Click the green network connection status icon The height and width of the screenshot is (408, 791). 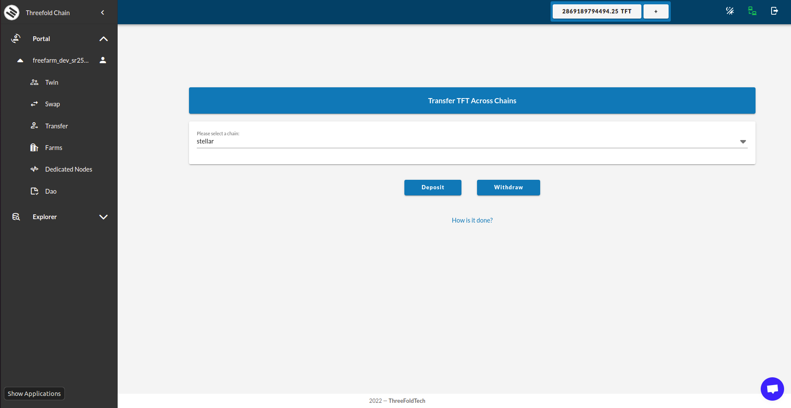[752, 11]
